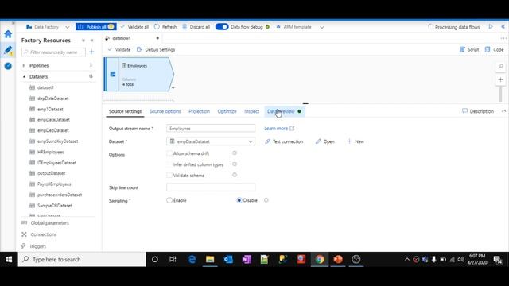Click the Description button
509x286 pixels.
(x=477, y=111)
